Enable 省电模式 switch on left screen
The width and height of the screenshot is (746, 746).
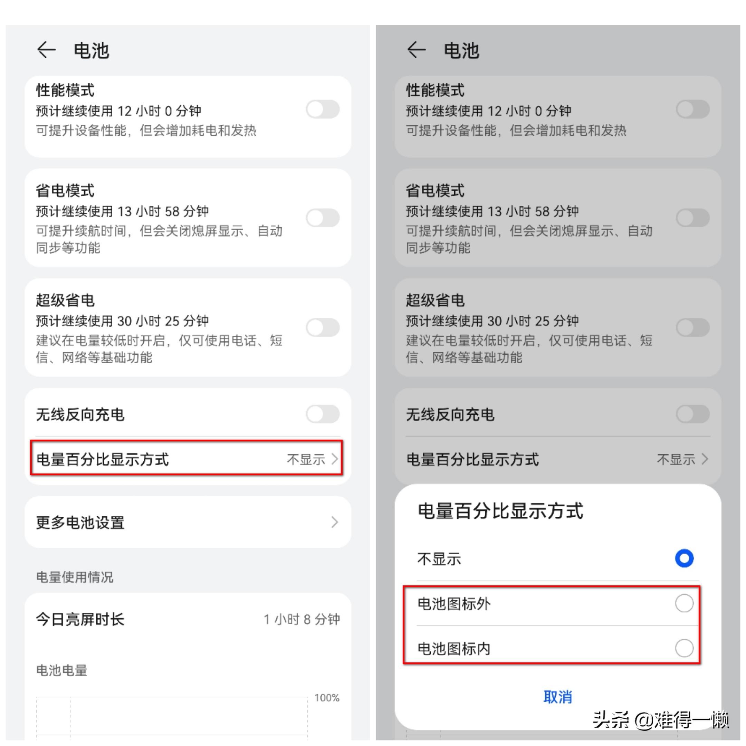coord(323,218)
